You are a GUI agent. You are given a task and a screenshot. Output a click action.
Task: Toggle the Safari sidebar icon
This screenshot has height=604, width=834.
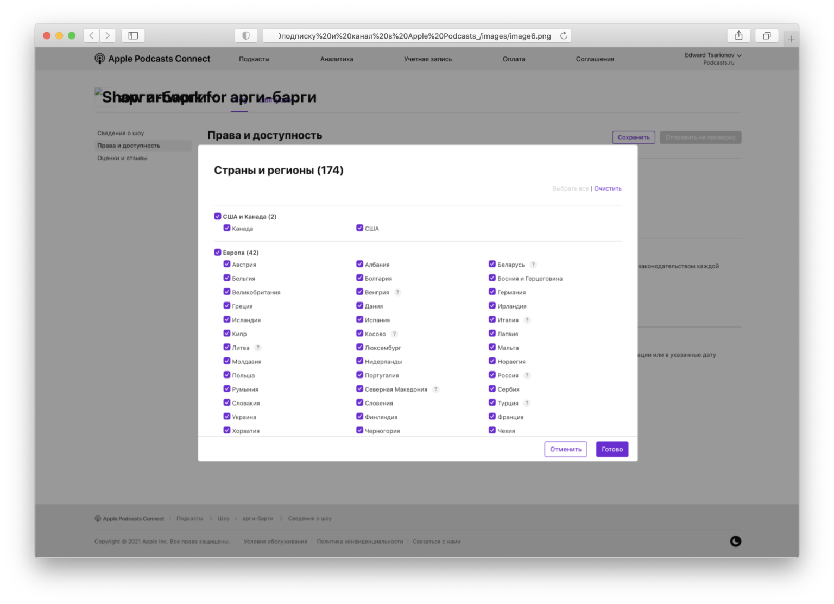tap(133, 36)
